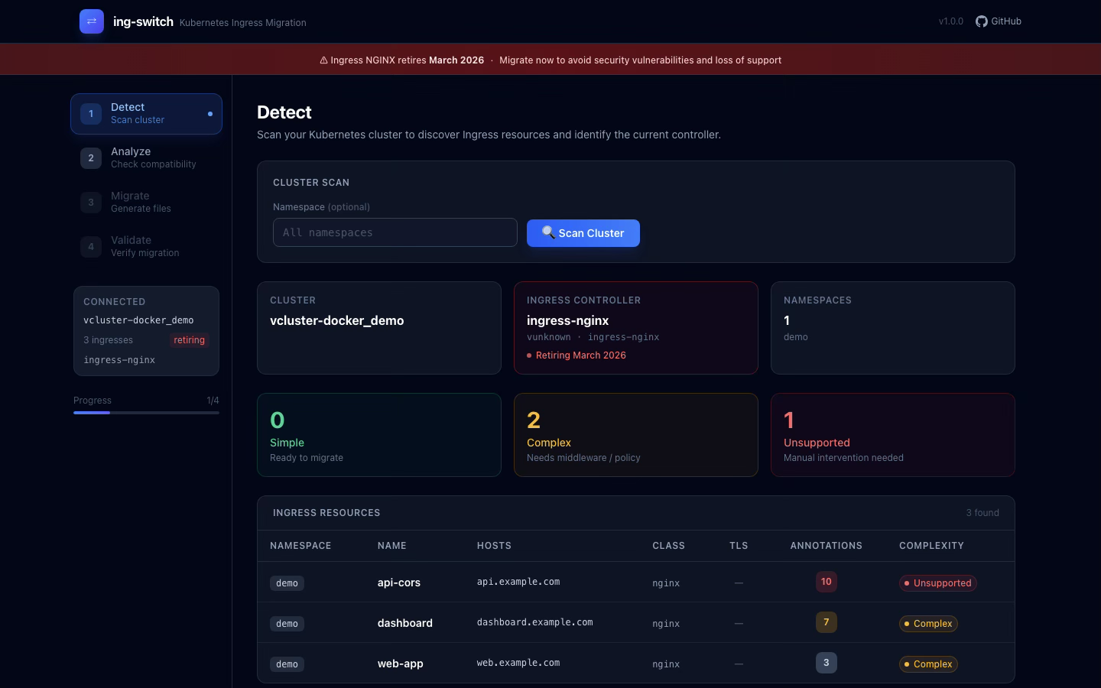Click step number 2 badge
Screen dimensions: 1101x688
pyautogui.click(x=91, y=158)
